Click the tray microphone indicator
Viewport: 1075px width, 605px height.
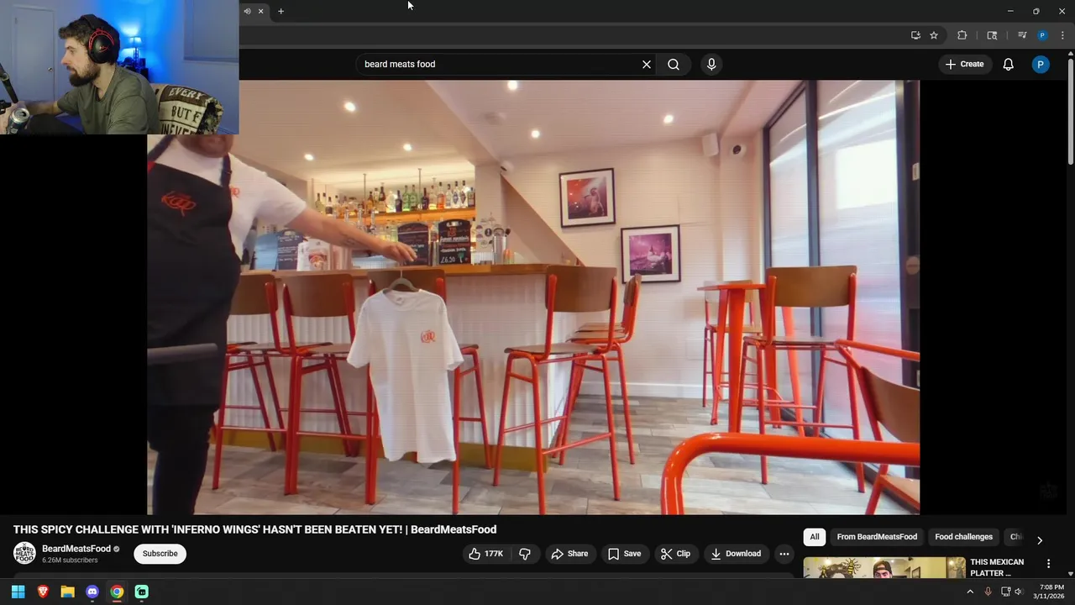[988, 592]
